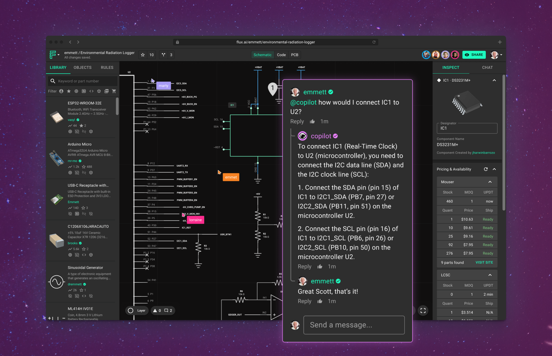Open the CHAT tab in right panel
552x356 pixels.
click(487, 67)
